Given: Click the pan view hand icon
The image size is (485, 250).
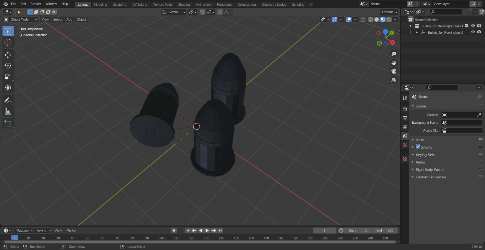Looking at the screenshot, I should [x=393, y=63].
